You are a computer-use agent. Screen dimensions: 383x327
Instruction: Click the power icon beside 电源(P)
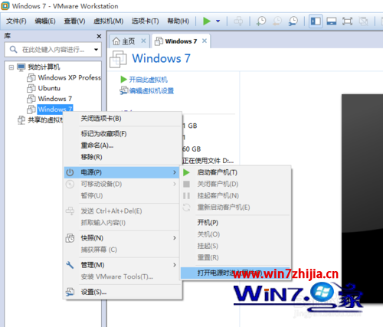pyautogui.click(x=70, y=172)
